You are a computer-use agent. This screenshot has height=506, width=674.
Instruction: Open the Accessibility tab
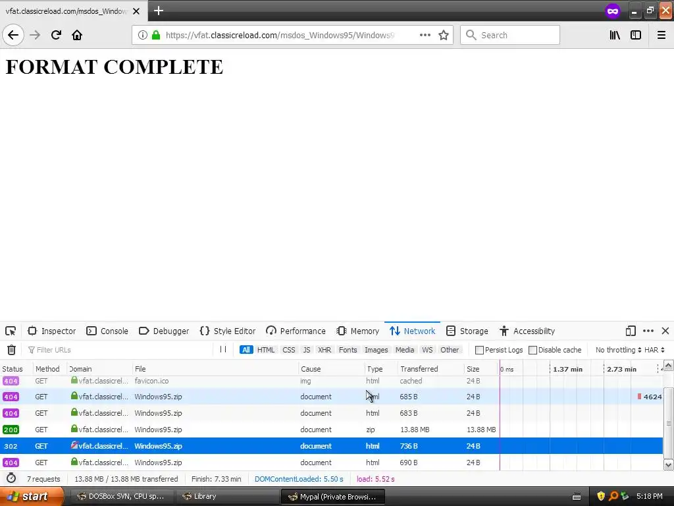527,331
